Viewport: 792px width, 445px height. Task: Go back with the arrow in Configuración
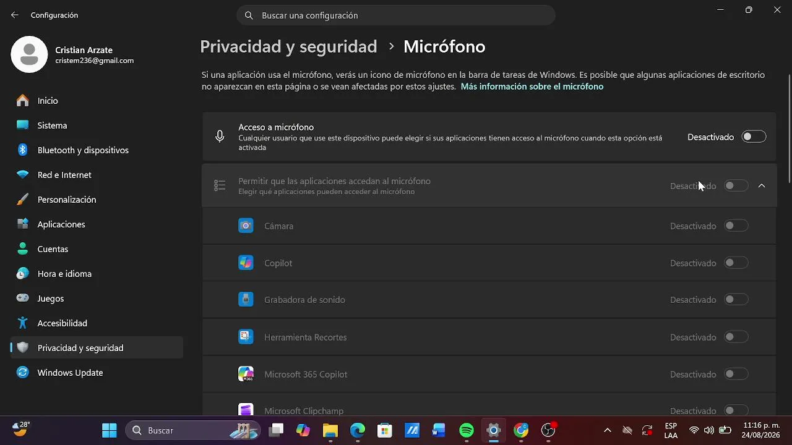tap(15, 15)
